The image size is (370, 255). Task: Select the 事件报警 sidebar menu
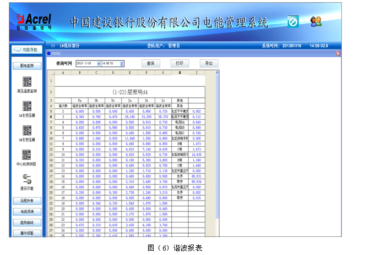point(27,233)
